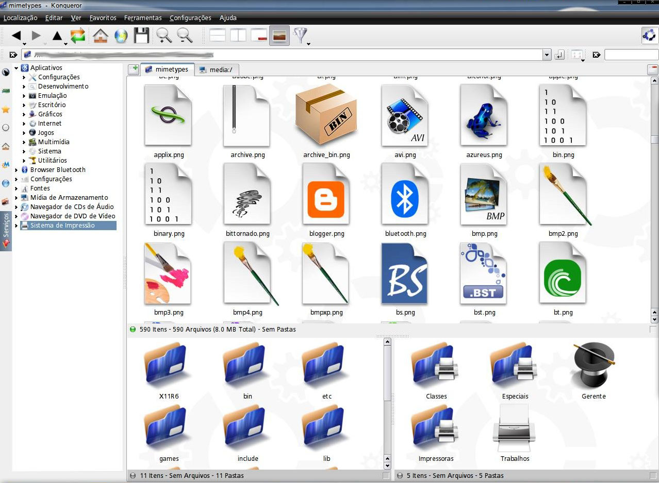Switch to the media:/ tab
This screenshot has height=483, width=659.
click(217, 70)
